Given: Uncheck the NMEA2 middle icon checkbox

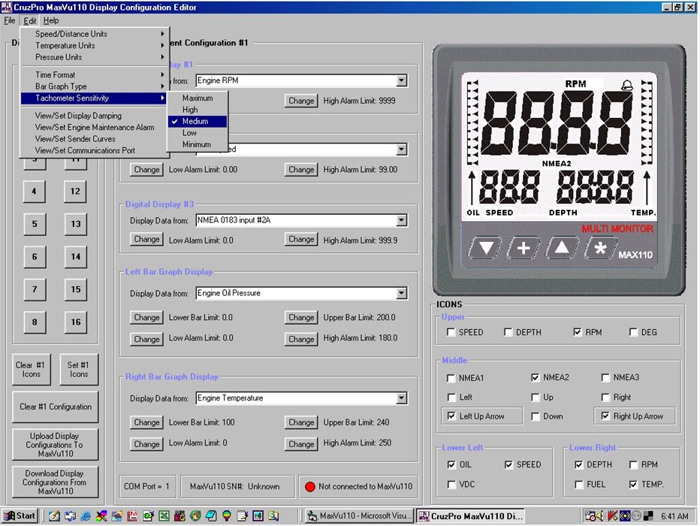Looking at the screenshot, I should tap(536, 377).
